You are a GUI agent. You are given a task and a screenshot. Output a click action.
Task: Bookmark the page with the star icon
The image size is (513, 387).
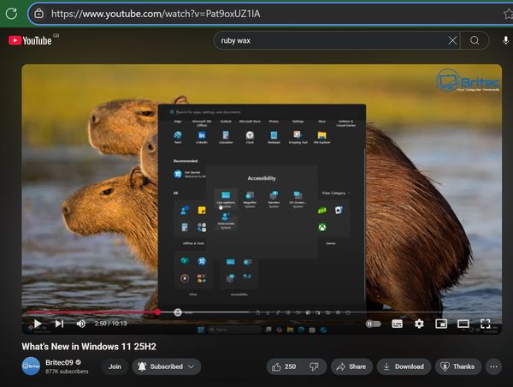[x=508, y=14]
